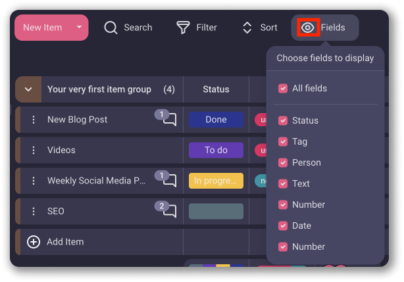This screenshot has height=282, width=404.
Task: Click the Sort arrows icon
Action: (247, 28)
